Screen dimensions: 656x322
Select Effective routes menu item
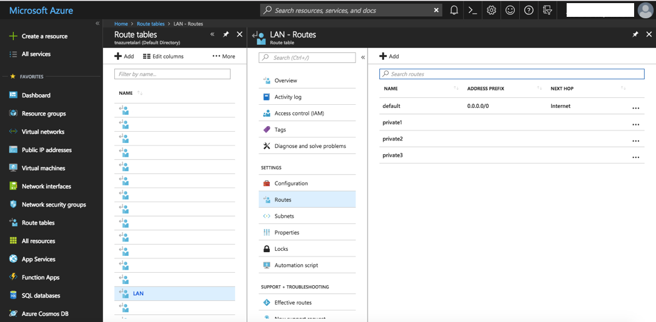point(292,303)
